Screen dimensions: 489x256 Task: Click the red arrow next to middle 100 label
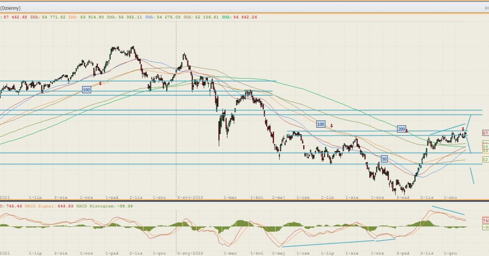(332, 126)
